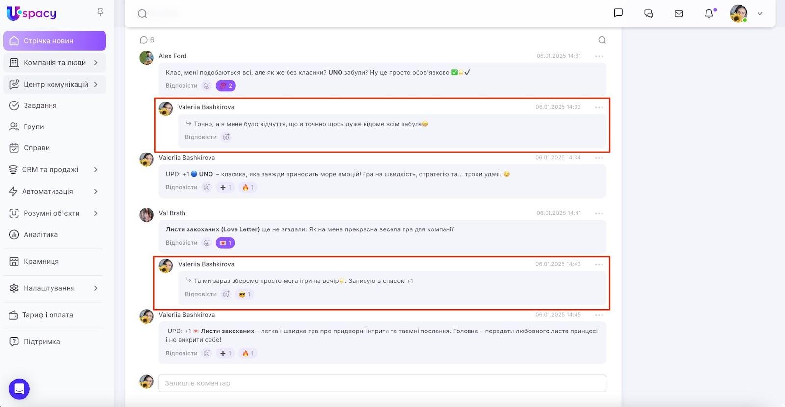This screenshot has height=407, width=785.
Task: Toggle the sunglasses emoji reaction on Valeriia's reply
Action: point(244,295)
